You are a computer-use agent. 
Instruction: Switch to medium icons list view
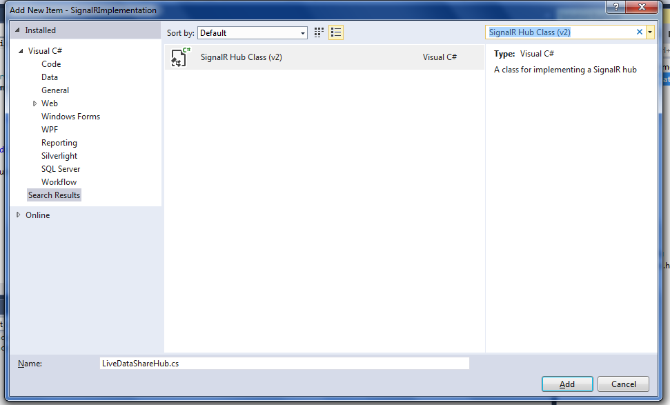click(336, 32)
